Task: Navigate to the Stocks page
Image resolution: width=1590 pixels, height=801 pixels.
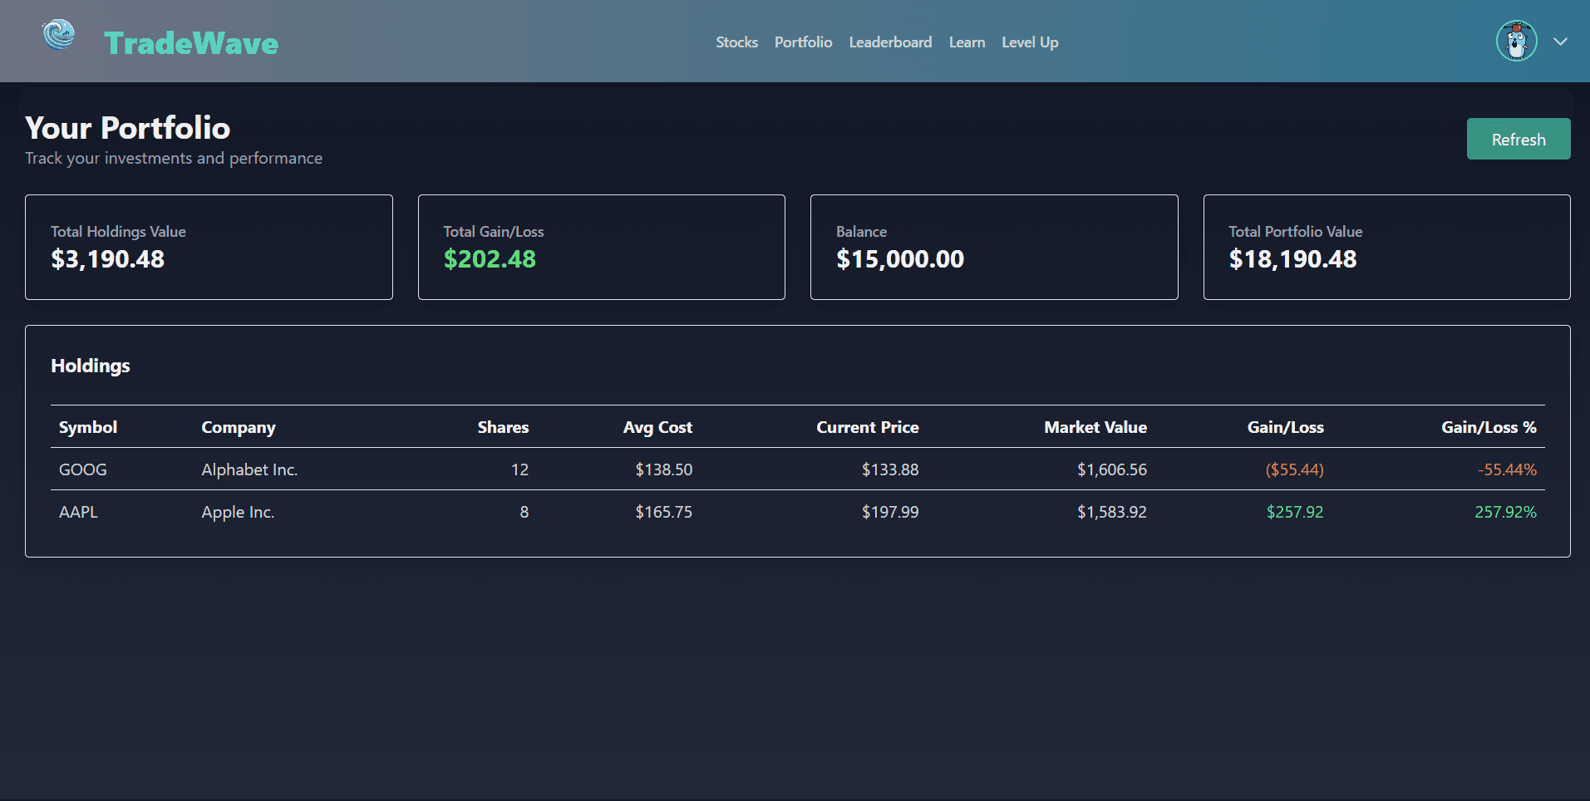Action: 736,42
